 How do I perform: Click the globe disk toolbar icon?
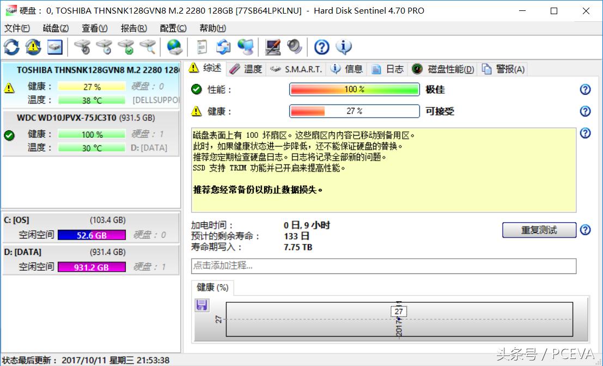[174, 47]
